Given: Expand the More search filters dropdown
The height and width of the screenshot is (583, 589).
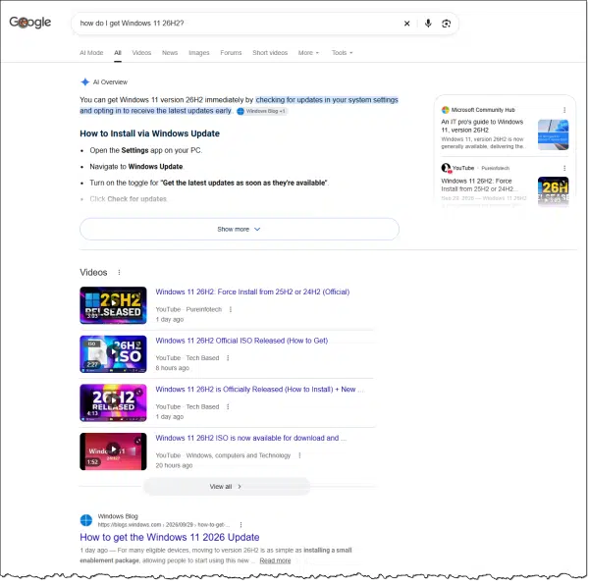Looking at the screenshot, I should [x=308, y=53].
